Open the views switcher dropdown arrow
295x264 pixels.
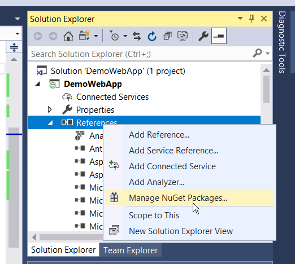coord(96,36)
